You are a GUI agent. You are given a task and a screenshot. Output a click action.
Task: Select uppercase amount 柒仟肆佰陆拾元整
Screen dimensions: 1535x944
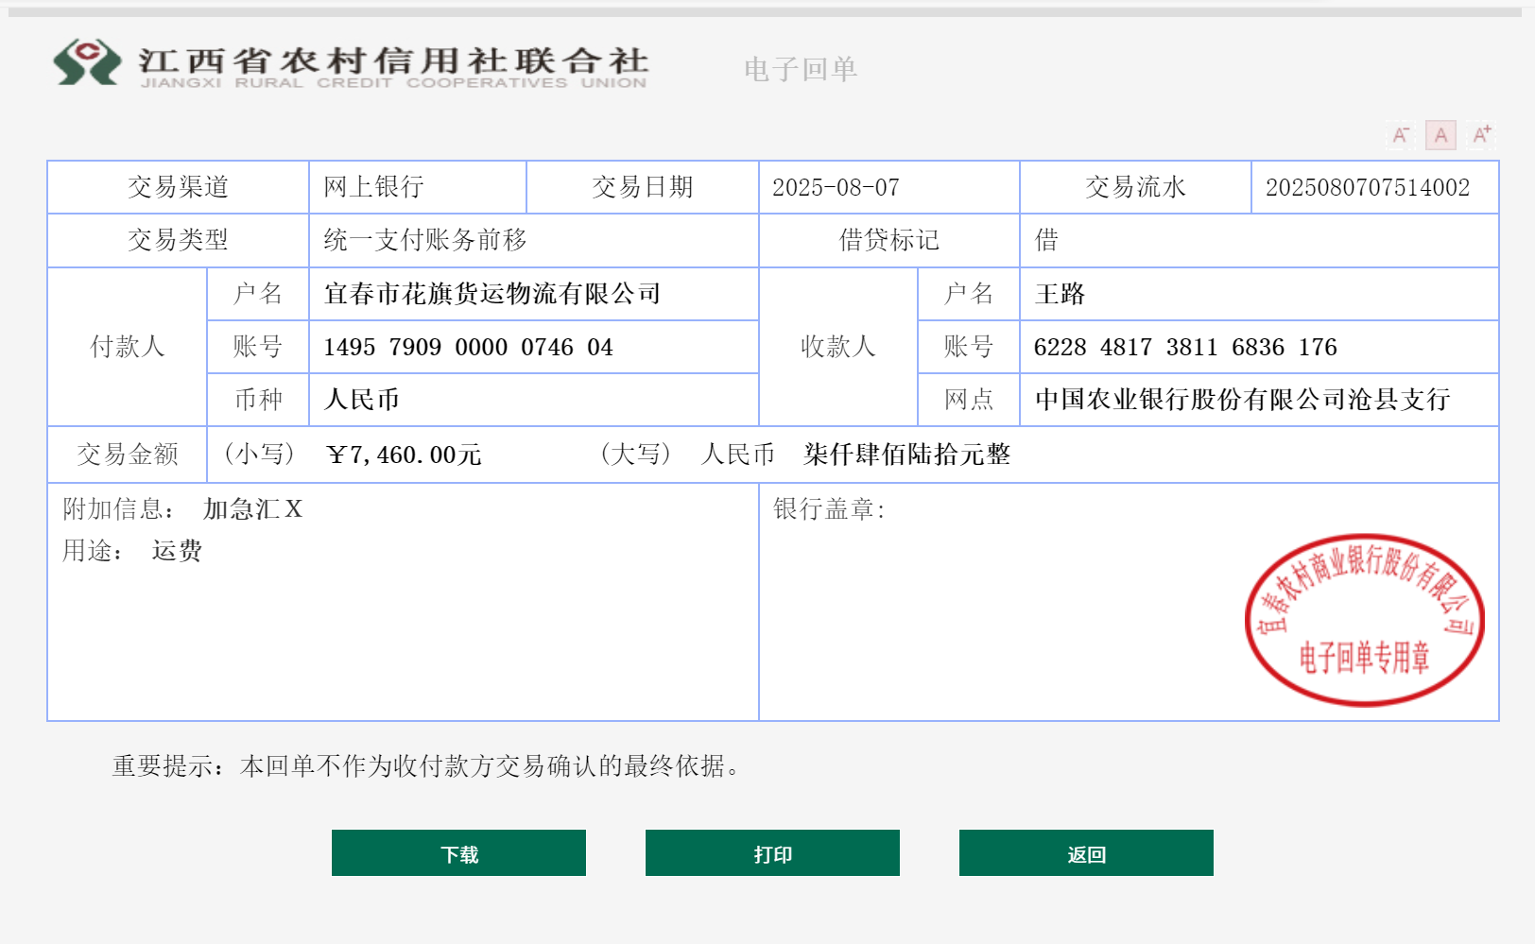906,455
